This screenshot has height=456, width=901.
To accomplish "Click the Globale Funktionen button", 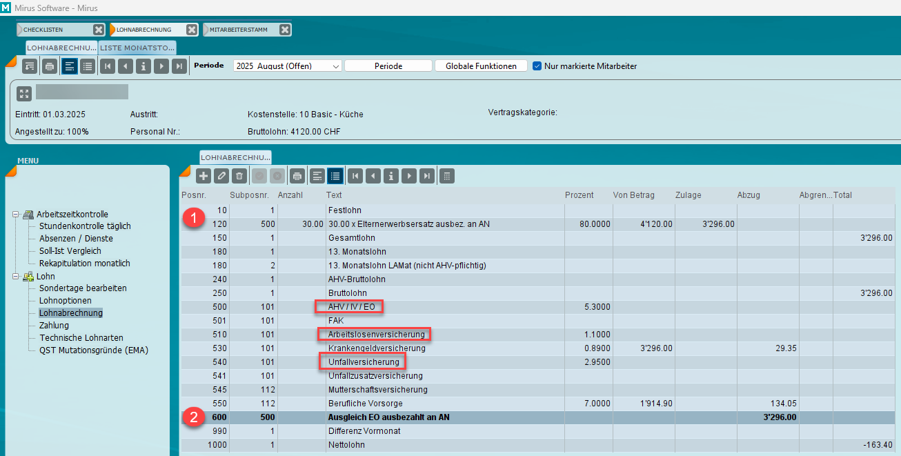I will [481, 66].
